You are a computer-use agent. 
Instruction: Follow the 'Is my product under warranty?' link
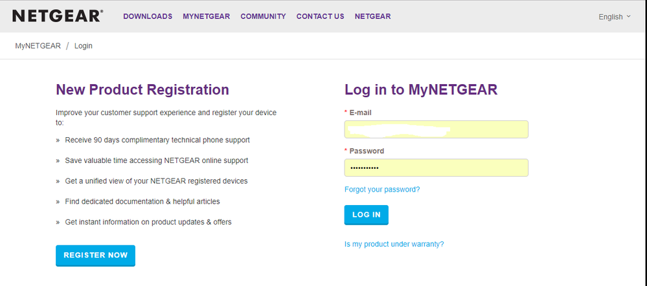click(394, 244)
